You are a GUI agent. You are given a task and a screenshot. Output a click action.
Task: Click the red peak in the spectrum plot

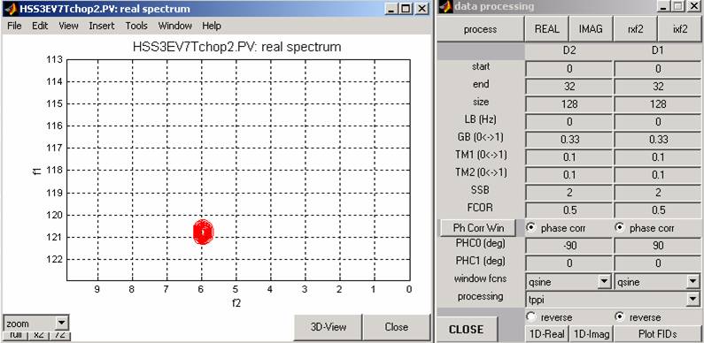[x=203, y=232]
